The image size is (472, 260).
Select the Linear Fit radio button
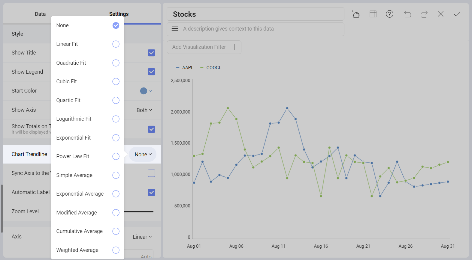point(116,44)
